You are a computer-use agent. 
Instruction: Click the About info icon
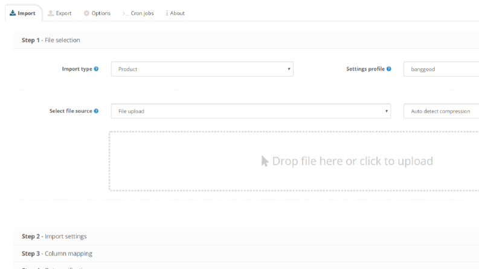coord(167,13)
